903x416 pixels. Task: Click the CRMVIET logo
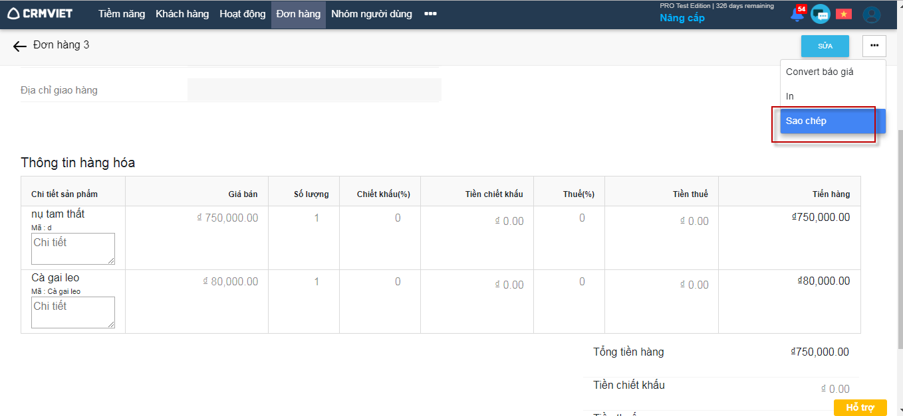click(40, 14)
